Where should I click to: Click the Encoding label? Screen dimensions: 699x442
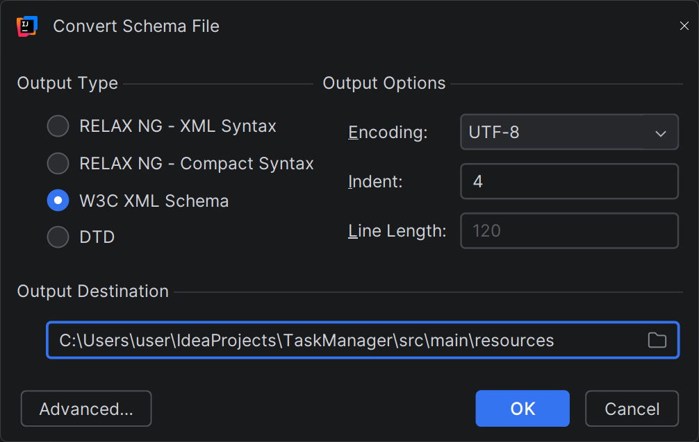tap(388, 132)
